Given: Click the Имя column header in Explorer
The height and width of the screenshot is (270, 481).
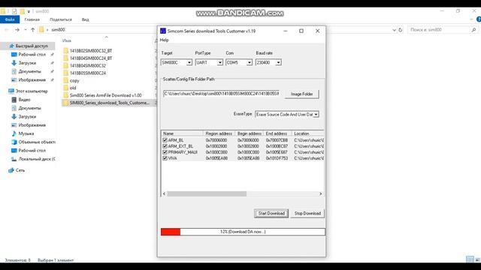Looking at the screenshot, I should [67, 40].
